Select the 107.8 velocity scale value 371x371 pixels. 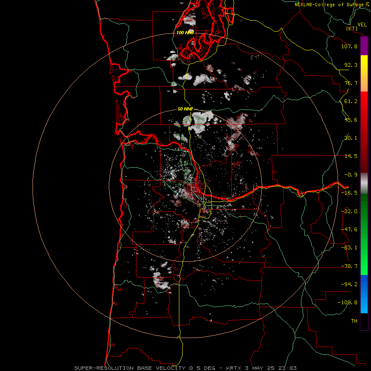click(x=349, y=46)
